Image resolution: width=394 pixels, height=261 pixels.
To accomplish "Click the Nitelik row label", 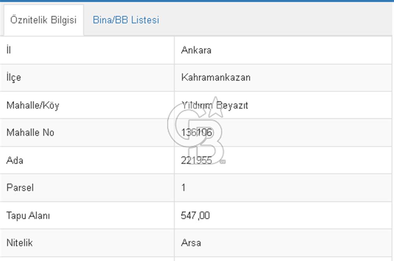I will coord(19,243).
